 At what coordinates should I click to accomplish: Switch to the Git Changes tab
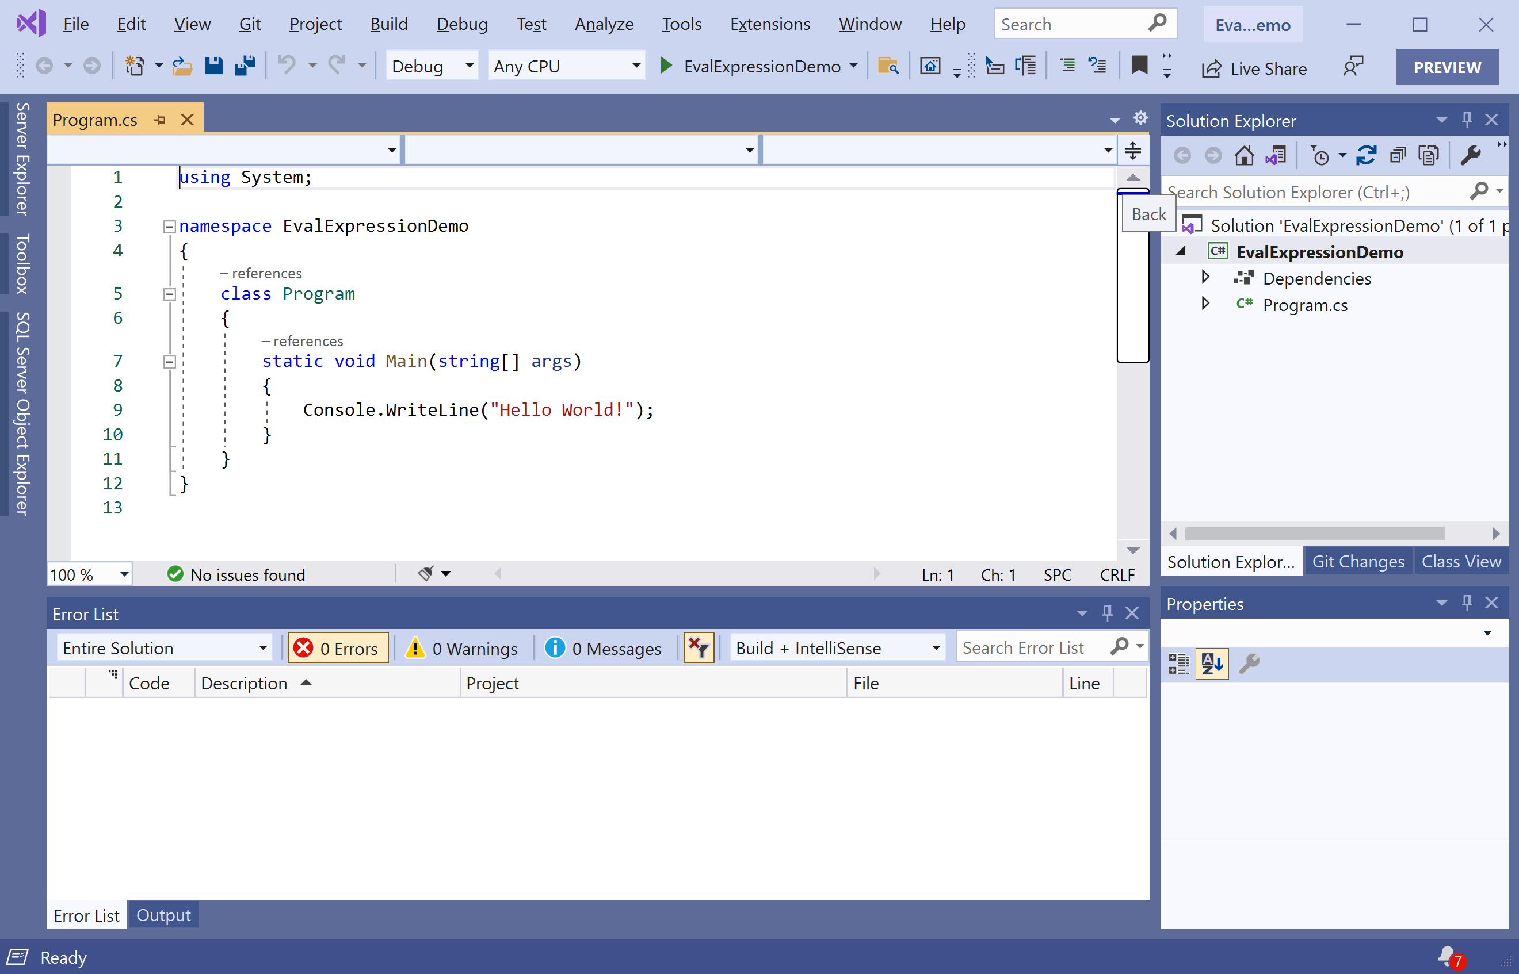tap(1358, 562)
